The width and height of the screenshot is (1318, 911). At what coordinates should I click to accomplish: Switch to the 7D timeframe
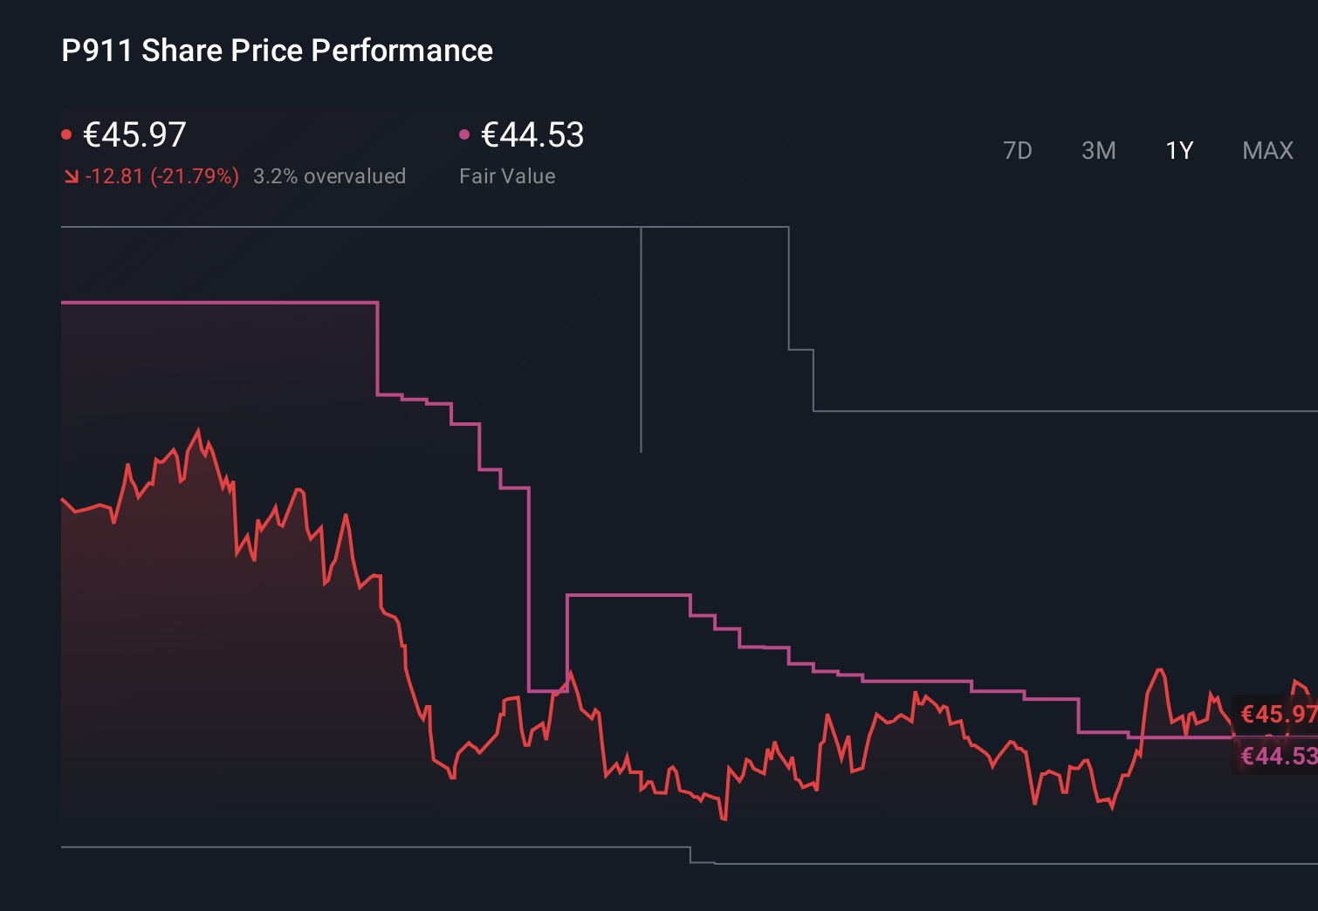tap(1019, 150)
